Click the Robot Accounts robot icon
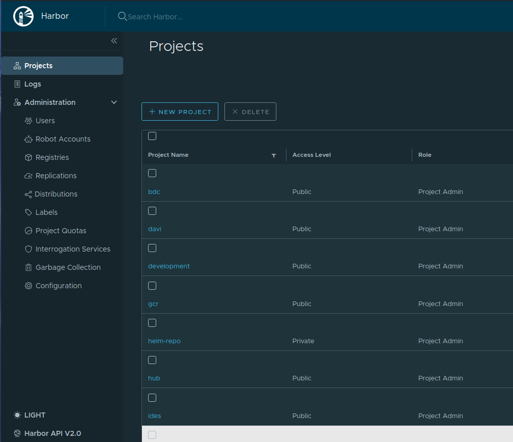513x442 pixels. click(x=28, y=139)
